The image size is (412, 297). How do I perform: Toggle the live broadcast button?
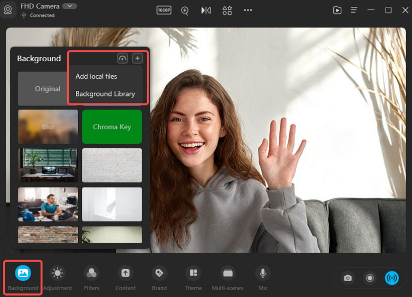[392, 278]
